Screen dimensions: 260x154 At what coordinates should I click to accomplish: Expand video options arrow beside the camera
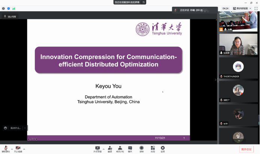point(24,149)
